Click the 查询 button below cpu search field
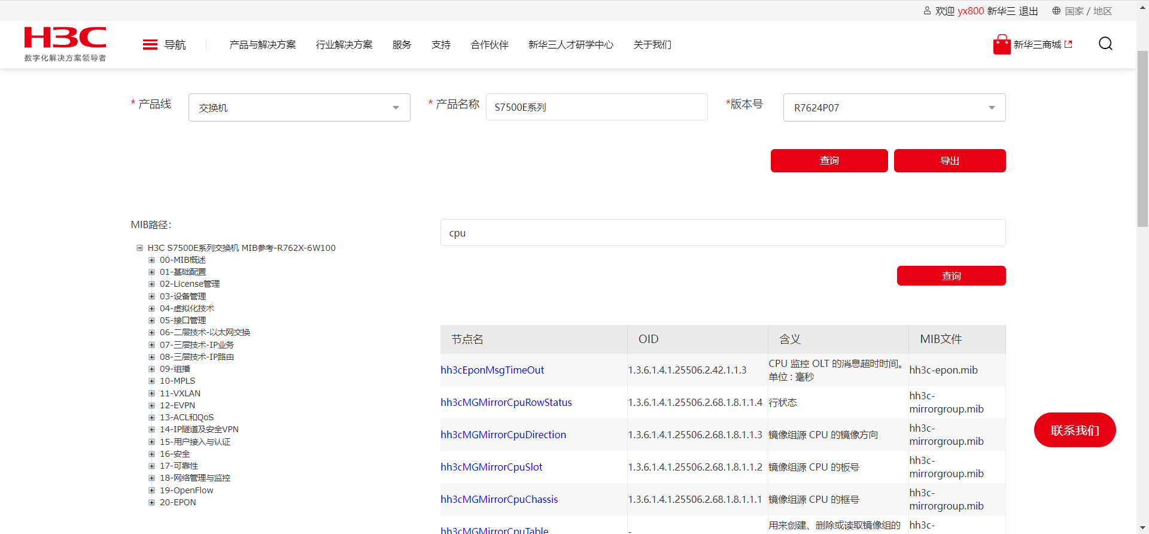 [951, 276]
